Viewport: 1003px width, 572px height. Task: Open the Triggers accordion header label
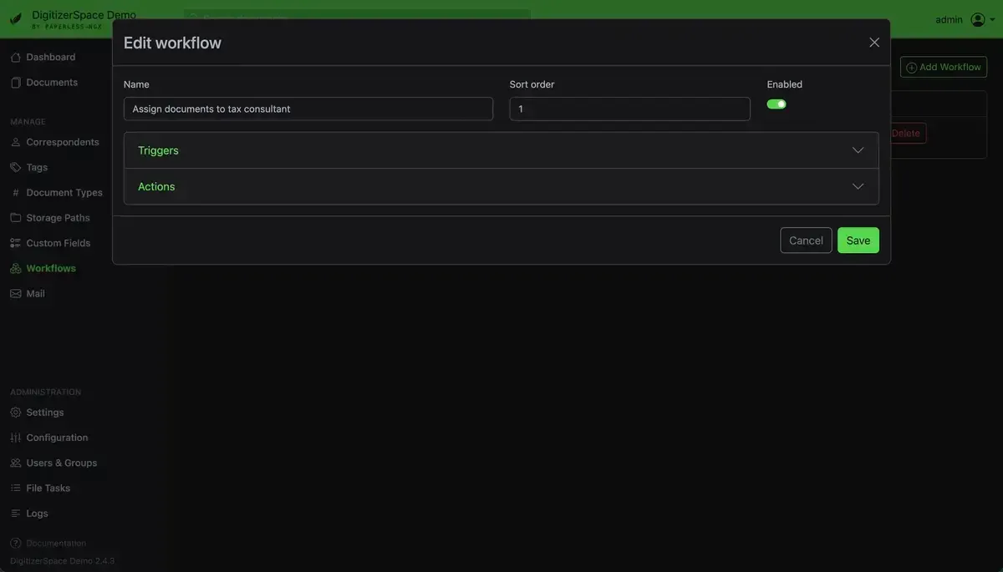[x=158, y=150]
